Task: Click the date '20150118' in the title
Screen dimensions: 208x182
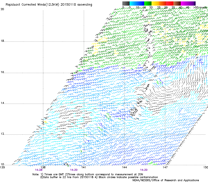Action: click(x=68, y=4)
